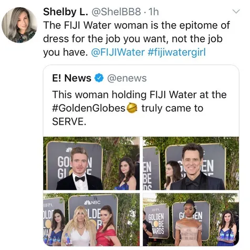View the photo of smiling man in black suit
250x250 pixels.
pos(191,163)
